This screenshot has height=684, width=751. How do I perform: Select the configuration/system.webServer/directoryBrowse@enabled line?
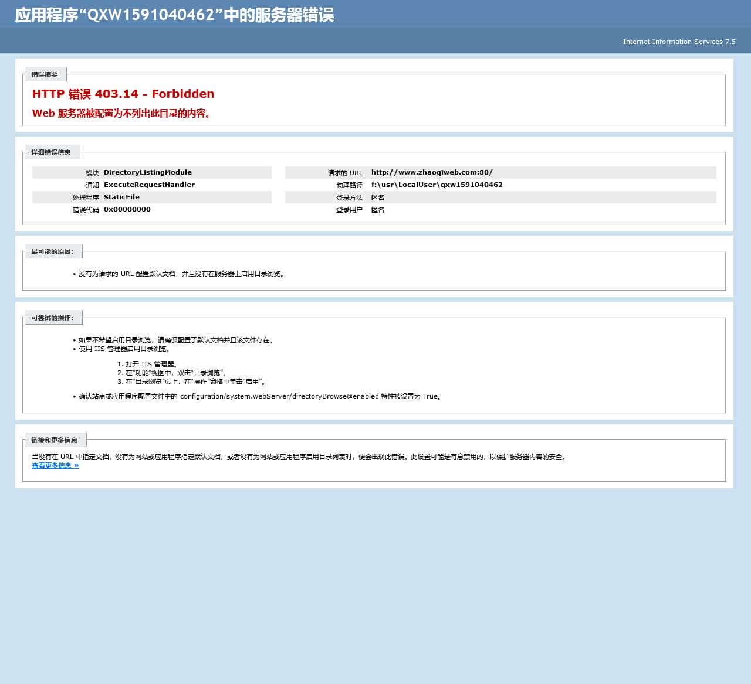(x=260, y=396)
